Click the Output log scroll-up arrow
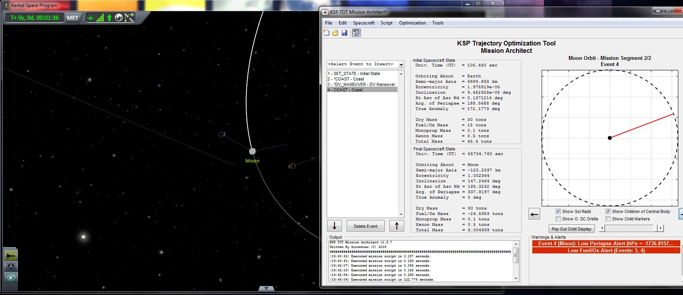Image resolution: width=683 pixels, height=295 pixels. click(x=516, y=244)
